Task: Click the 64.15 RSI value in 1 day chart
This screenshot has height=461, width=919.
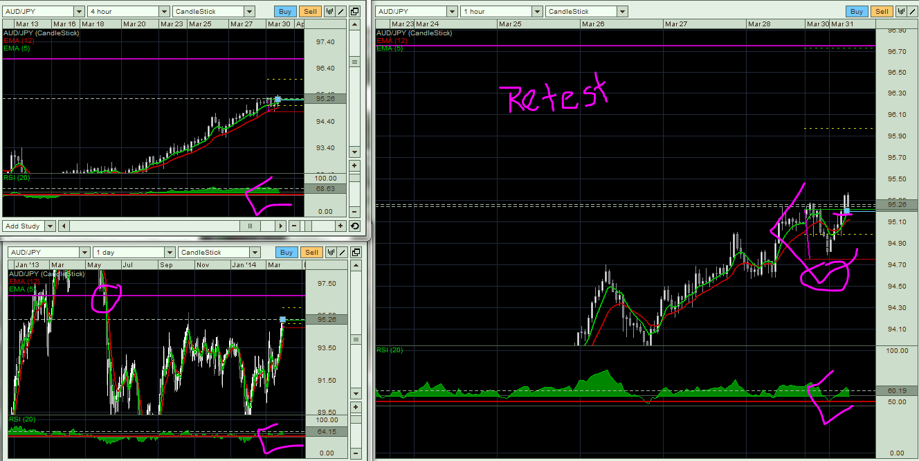Action: pyautogui.click(x=327, y=431)
